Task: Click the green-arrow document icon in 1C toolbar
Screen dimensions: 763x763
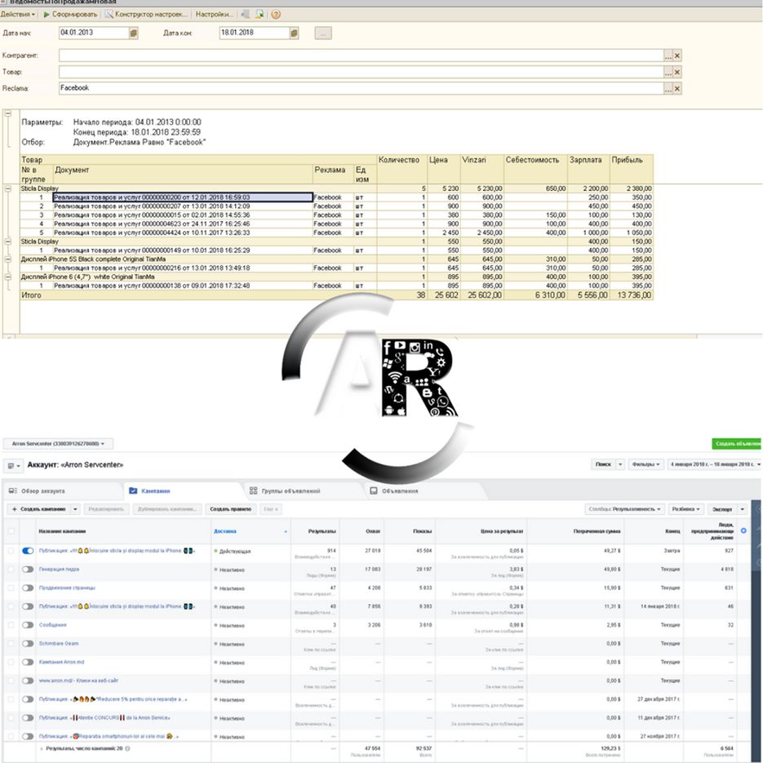Action: point(260,15)
